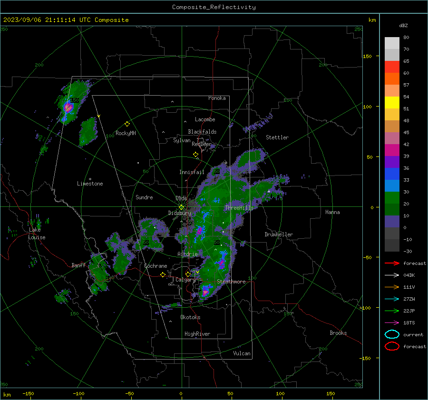
Task: Click the Lacombe city label
Action: tap(205, 119)
